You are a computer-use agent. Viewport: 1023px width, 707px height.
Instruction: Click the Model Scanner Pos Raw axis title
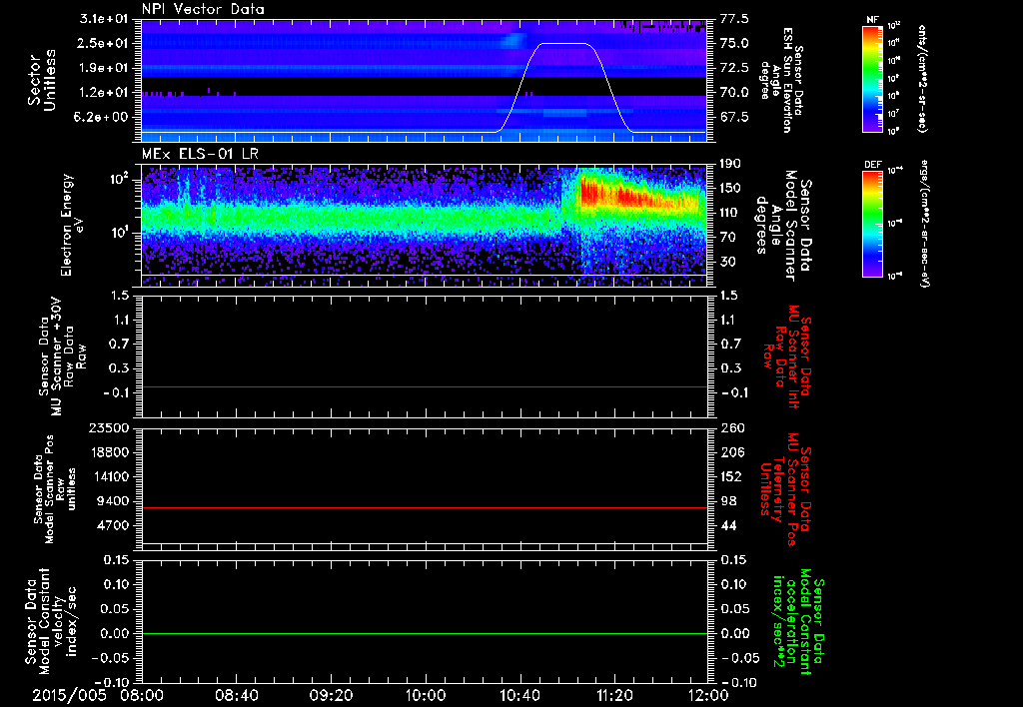pos(55,489)
